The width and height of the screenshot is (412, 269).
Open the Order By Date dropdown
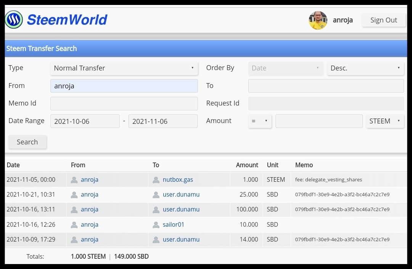tap(286, 68)
